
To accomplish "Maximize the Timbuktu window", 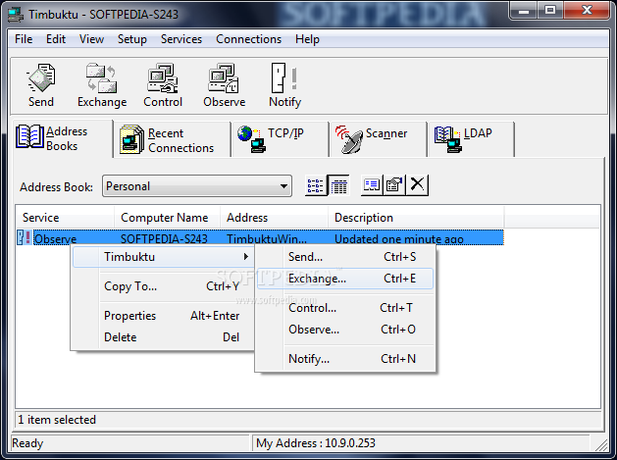I will coord(550,10).
